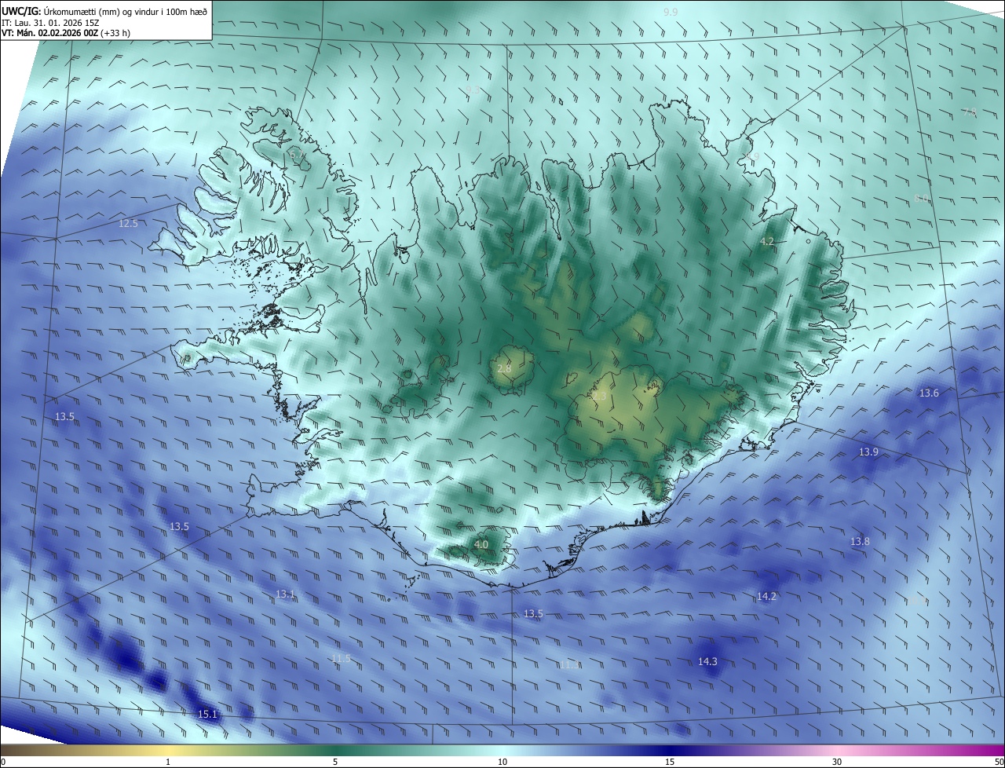1005x768 pixels.
Task: Click the '30' tick on the colour scale
Action: click(x=837, y=762)
